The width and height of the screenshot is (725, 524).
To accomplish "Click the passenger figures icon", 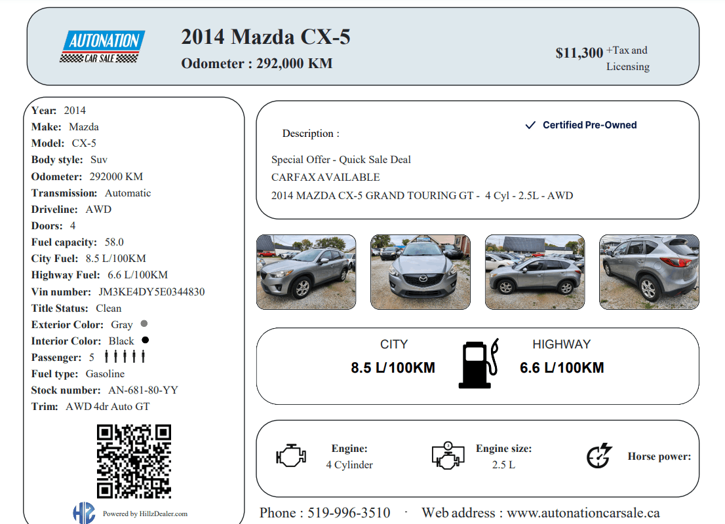I will [125, 356].
